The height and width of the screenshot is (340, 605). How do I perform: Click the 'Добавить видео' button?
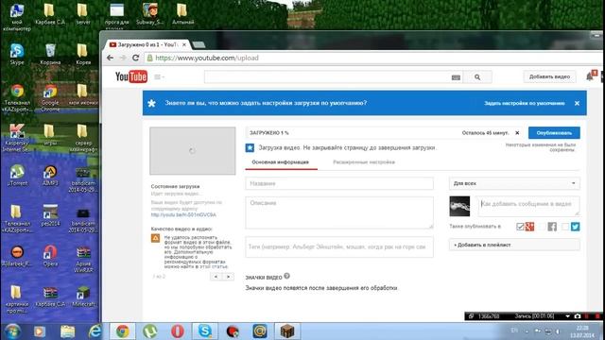(x=549, y=76)
